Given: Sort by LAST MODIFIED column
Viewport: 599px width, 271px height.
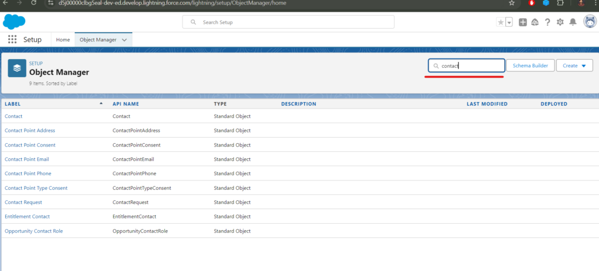Looking at the screenshot, I should pyautogui.click(x=487, y=104).
